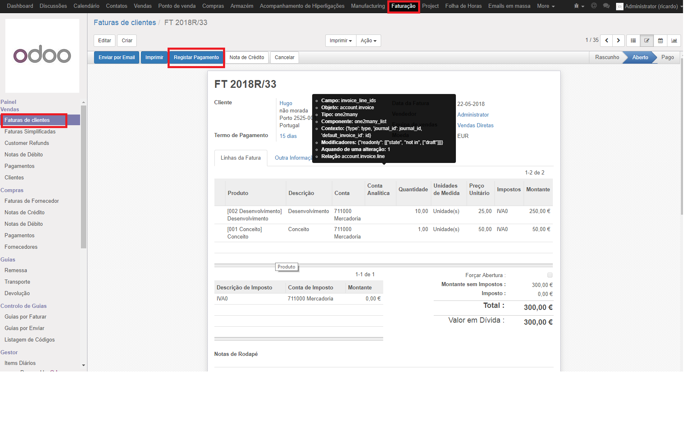Click the Nota de Crédito button

pyautogui.click(x=246, y=57)
